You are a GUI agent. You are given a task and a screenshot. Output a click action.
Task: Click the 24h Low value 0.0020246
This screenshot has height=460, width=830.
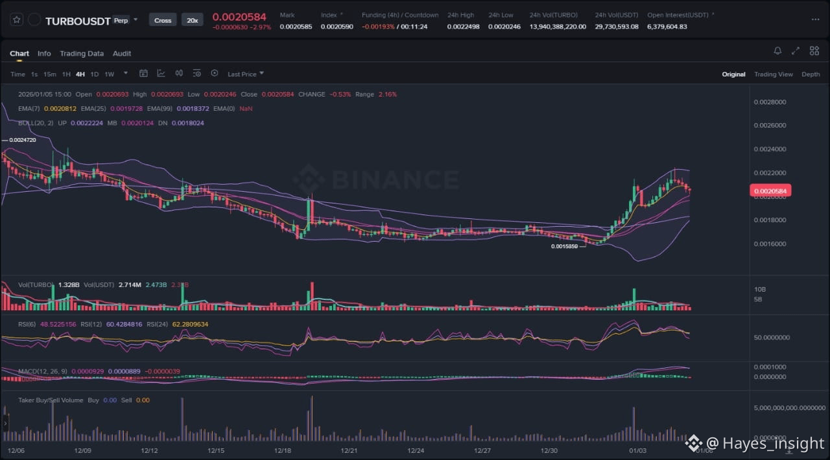504,27
